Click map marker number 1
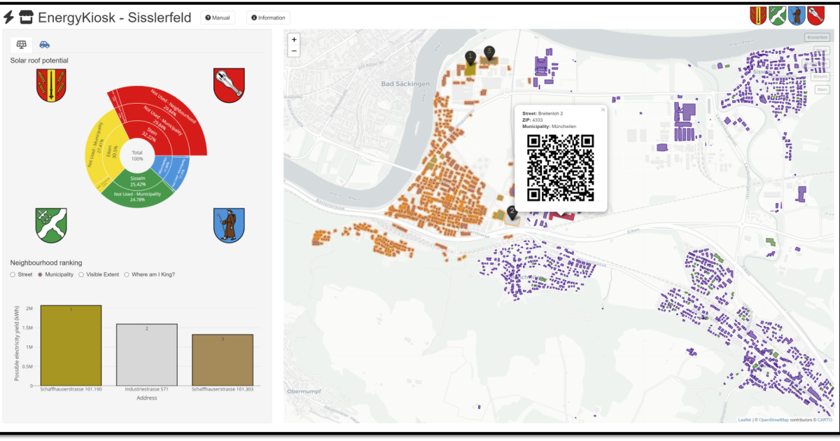This screenshot has width=840, height=441. [470, 57]
